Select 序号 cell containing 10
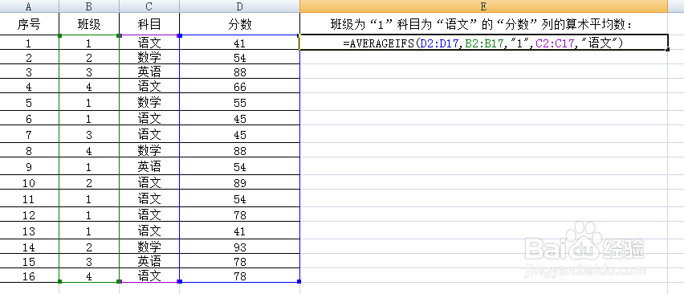 [x=29, y=183]
